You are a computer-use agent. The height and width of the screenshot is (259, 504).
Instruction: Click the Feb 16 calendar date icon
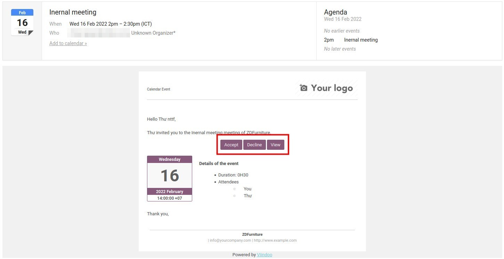pos(22,23)
